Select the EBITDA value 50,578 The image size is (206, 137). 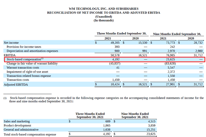pos(115,55)
